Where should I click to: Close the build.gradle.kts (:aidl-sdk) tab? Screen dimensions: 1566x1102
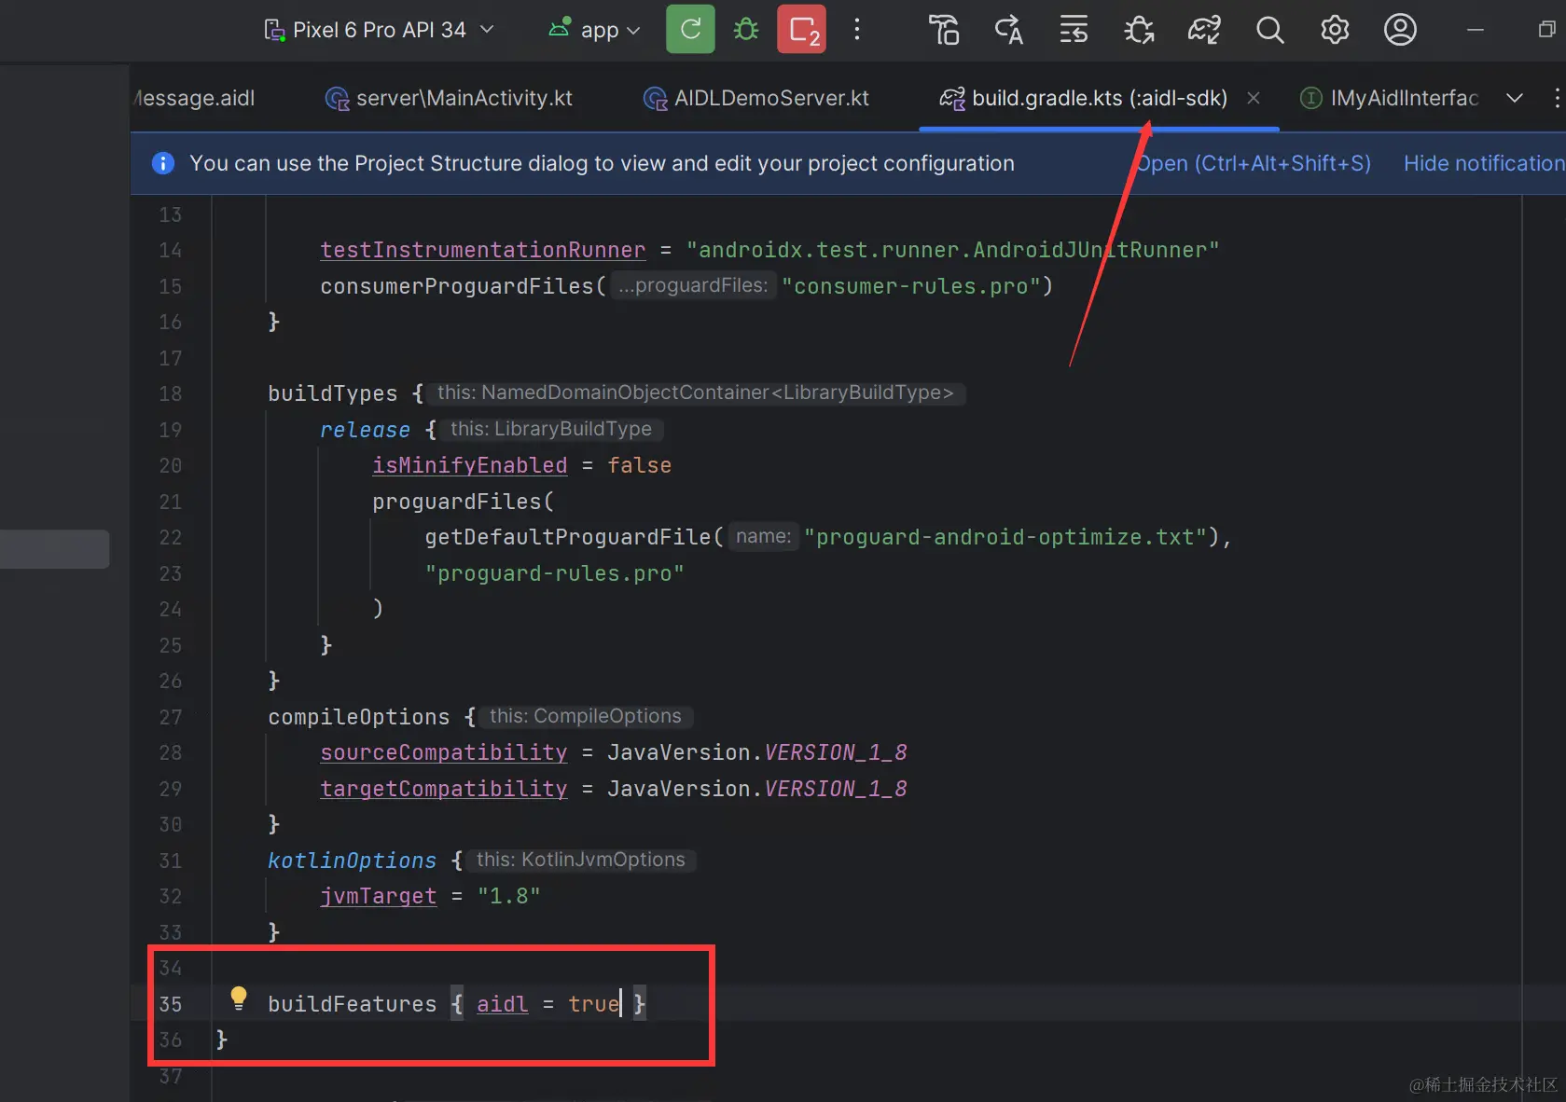1254,98
